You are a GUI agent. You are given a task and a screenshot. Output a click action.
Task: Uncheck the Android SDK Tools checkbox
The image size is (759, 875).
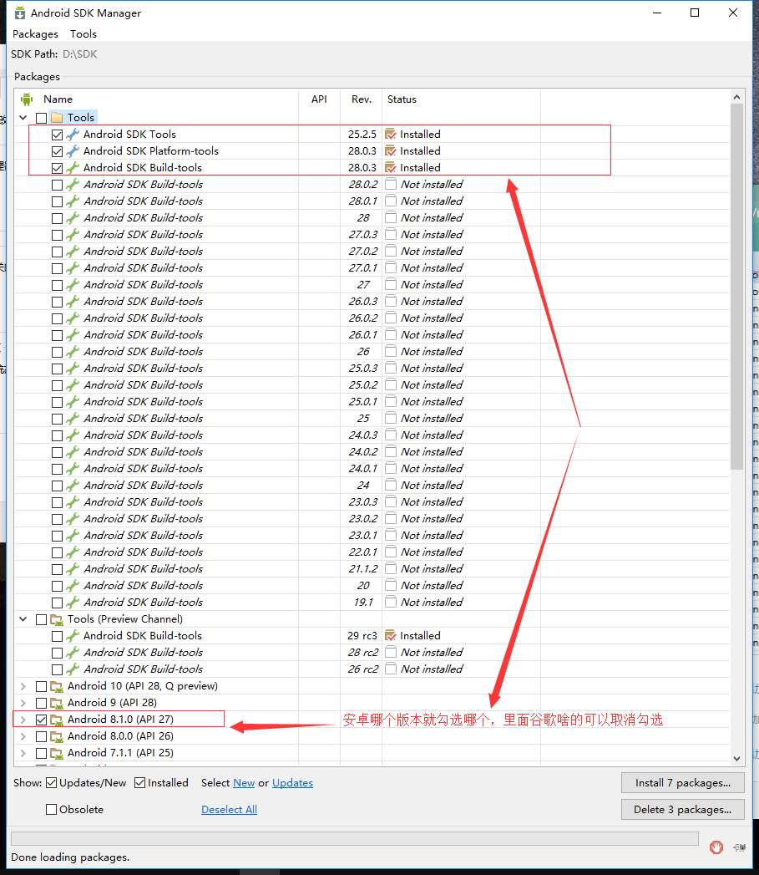pyautogui.click(x=57, y=135)
